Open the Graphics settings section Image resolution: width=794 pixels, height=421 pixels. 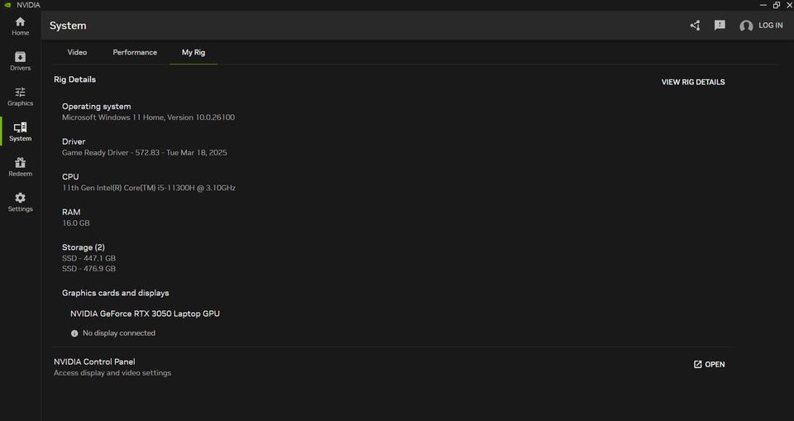[20, 97]
